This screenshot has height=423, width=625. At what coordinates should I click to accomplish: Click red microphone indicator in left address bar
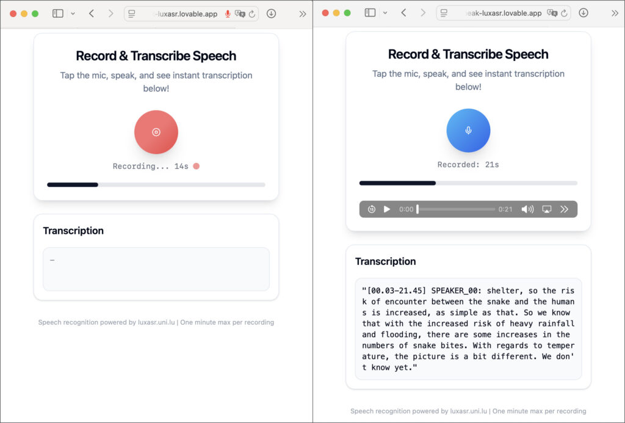(x=228, y=14)
